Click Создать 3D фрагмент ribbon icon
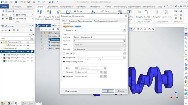This screenshot has height=105, width=188. (x=49, y=12)
